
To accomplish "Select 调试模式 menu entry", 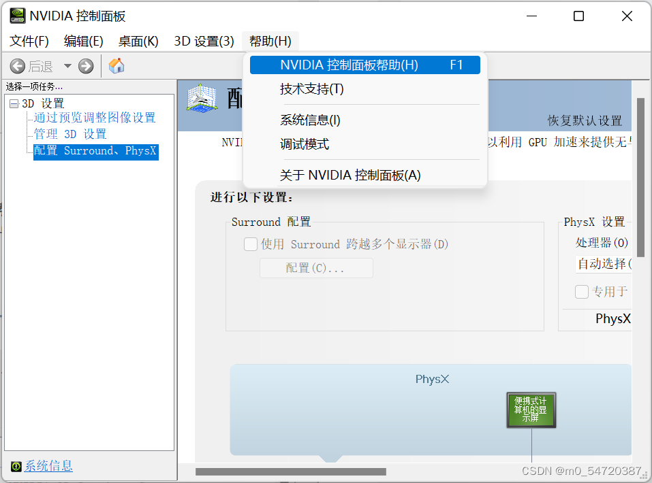I will tap(365, 144).
